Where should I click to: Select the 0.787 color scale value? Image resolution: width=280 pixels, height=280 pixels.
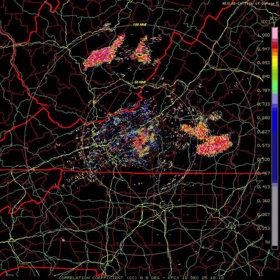click(264, 90)
